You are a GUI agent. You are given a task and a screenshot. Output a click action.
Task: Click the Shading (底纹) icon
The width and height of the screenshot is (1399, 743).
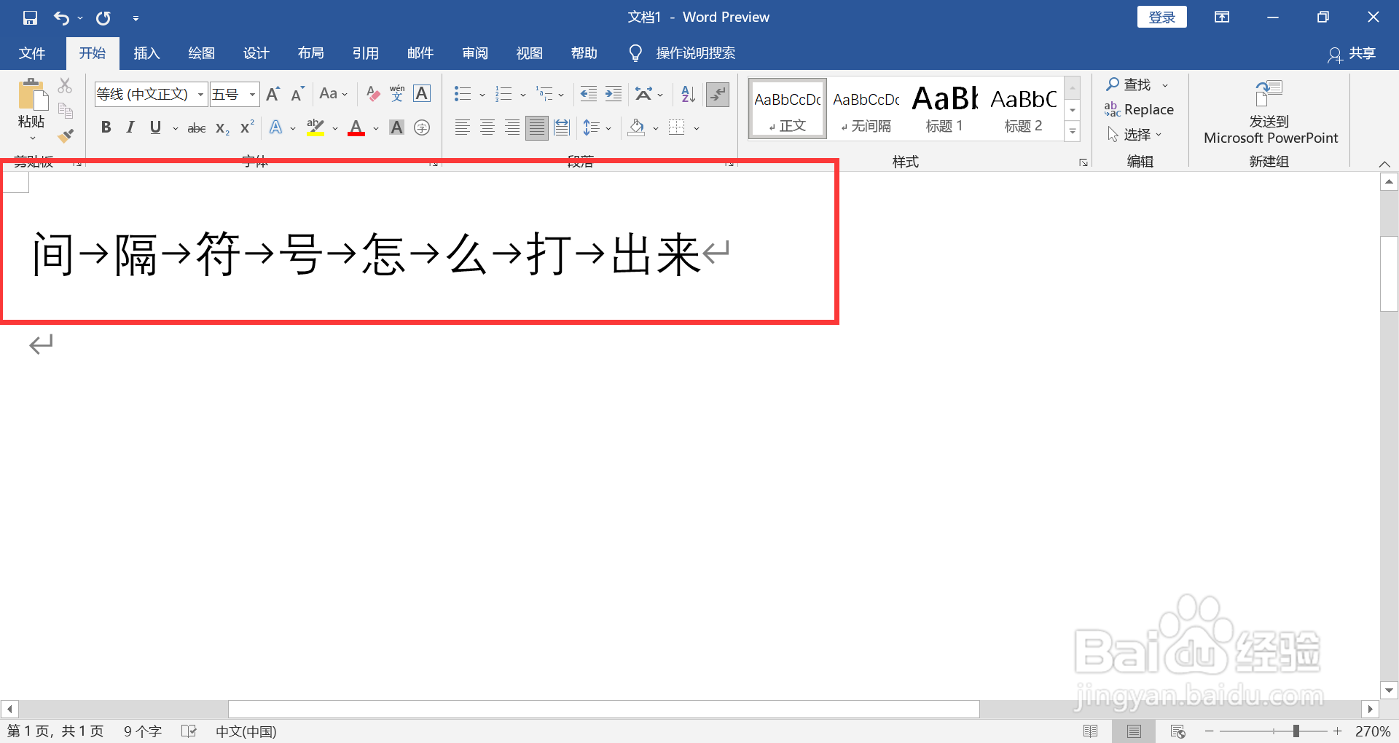tap(635, 127)
